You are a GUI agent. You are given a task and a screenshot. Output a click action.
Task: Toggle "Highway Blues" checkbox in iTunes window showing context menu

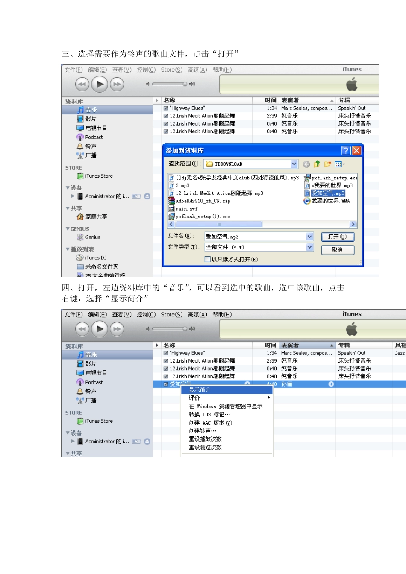pyautogui.click(x=166, y=353)
